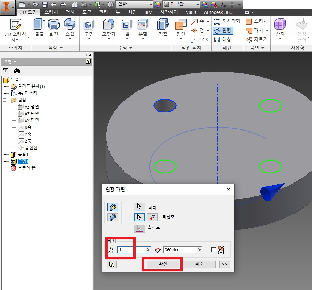Create a UCS
This screenshot has height=290, width=312.
coord(199,39)
